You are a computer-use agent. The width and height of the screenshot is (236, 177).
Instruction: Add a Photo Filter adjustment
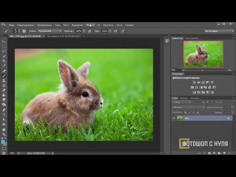tap(205, 88)
